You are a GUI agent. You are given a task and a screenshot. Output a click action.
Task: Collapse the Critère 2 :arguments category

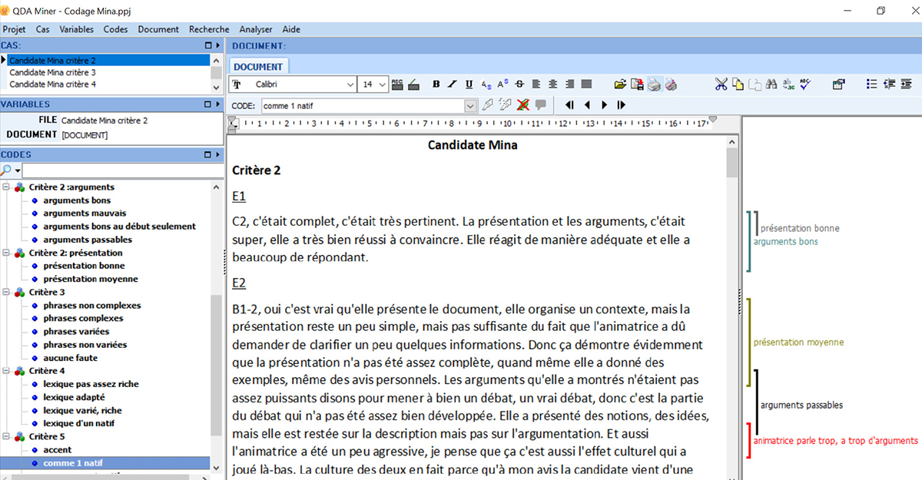(6, 187)
